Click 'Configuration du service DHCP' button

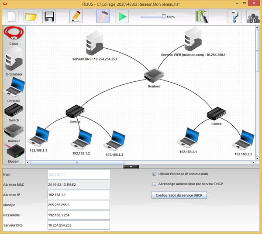coord(179,195)
